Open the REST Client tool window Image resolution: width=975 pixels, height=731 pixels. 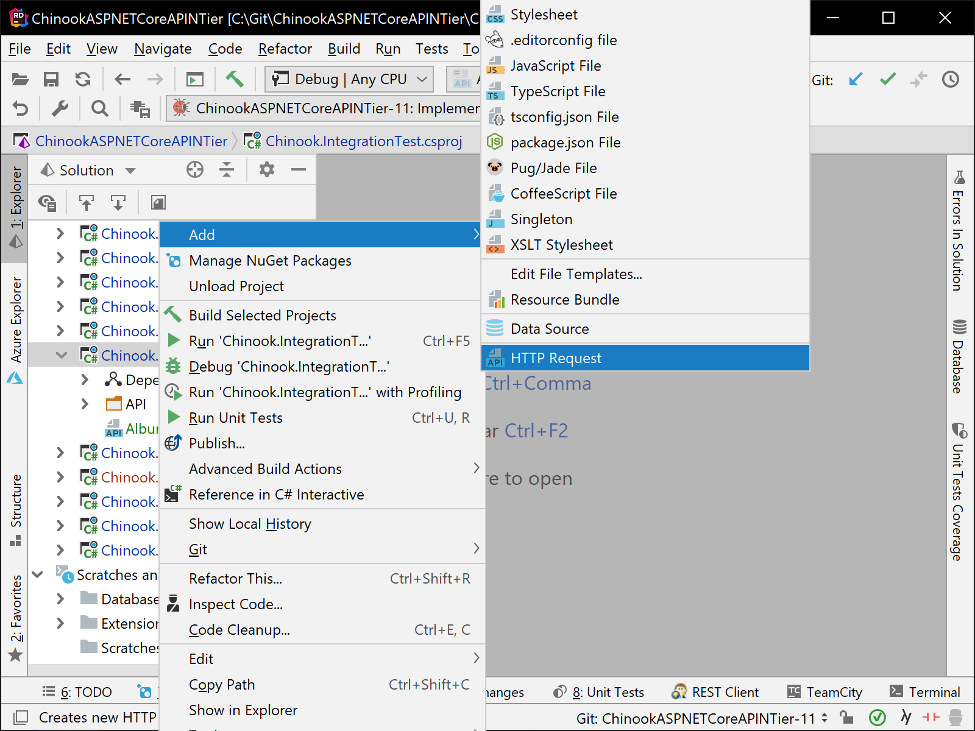(715, 692)
